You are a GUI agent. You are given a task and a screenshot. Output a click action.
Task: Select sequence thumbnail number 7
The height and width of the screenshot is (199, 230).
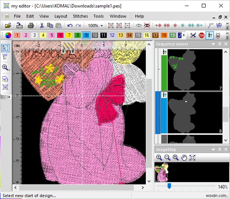pyautogui.click(x=195, y=70)
